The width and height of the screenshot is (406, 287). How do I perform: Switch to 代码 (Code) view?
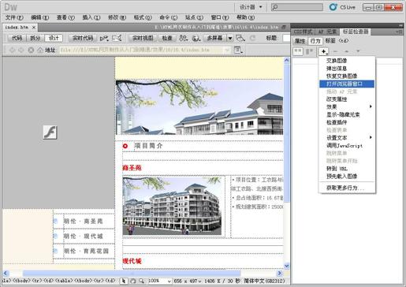point(17,38)
